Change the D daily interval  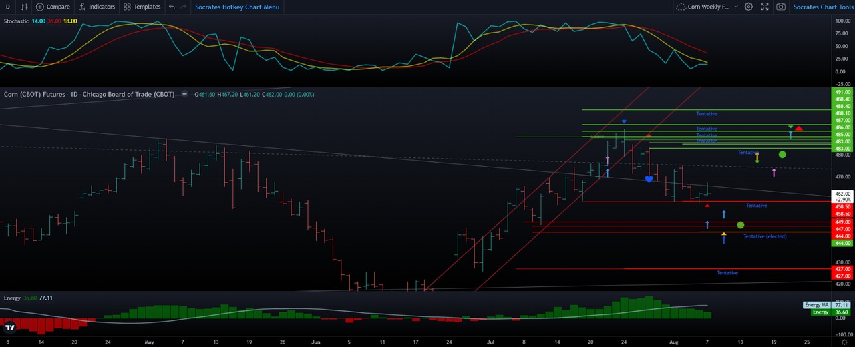pyautogui.click(x=8, y=7)
